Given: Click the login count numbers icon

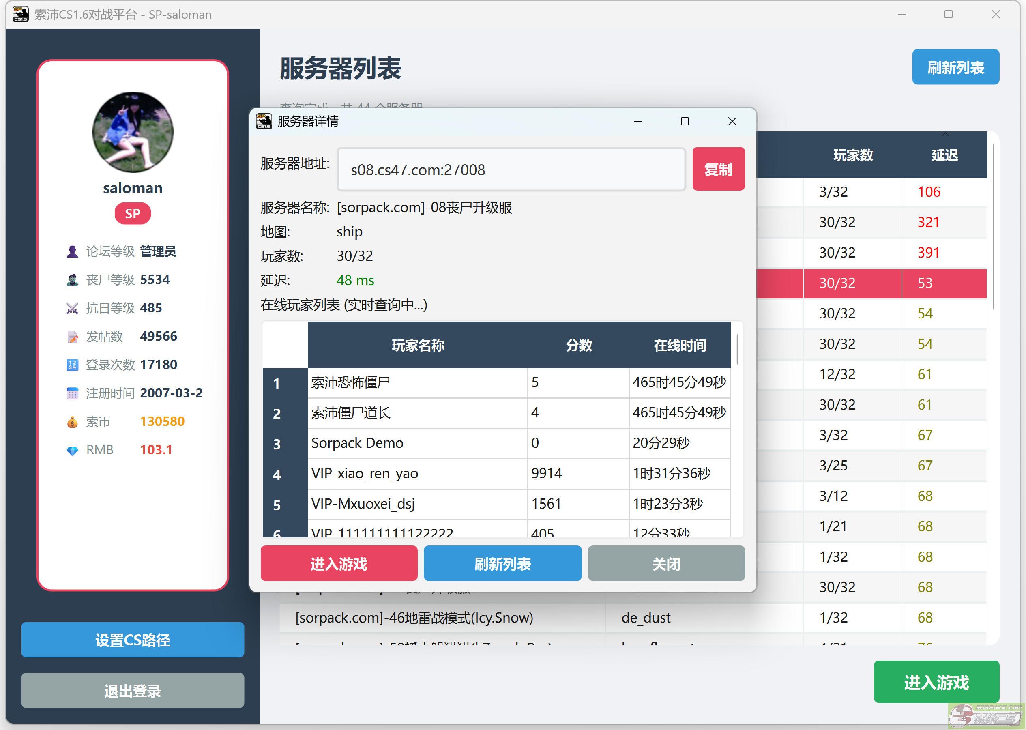Looking at the screenshot, I should coord(72,365).
